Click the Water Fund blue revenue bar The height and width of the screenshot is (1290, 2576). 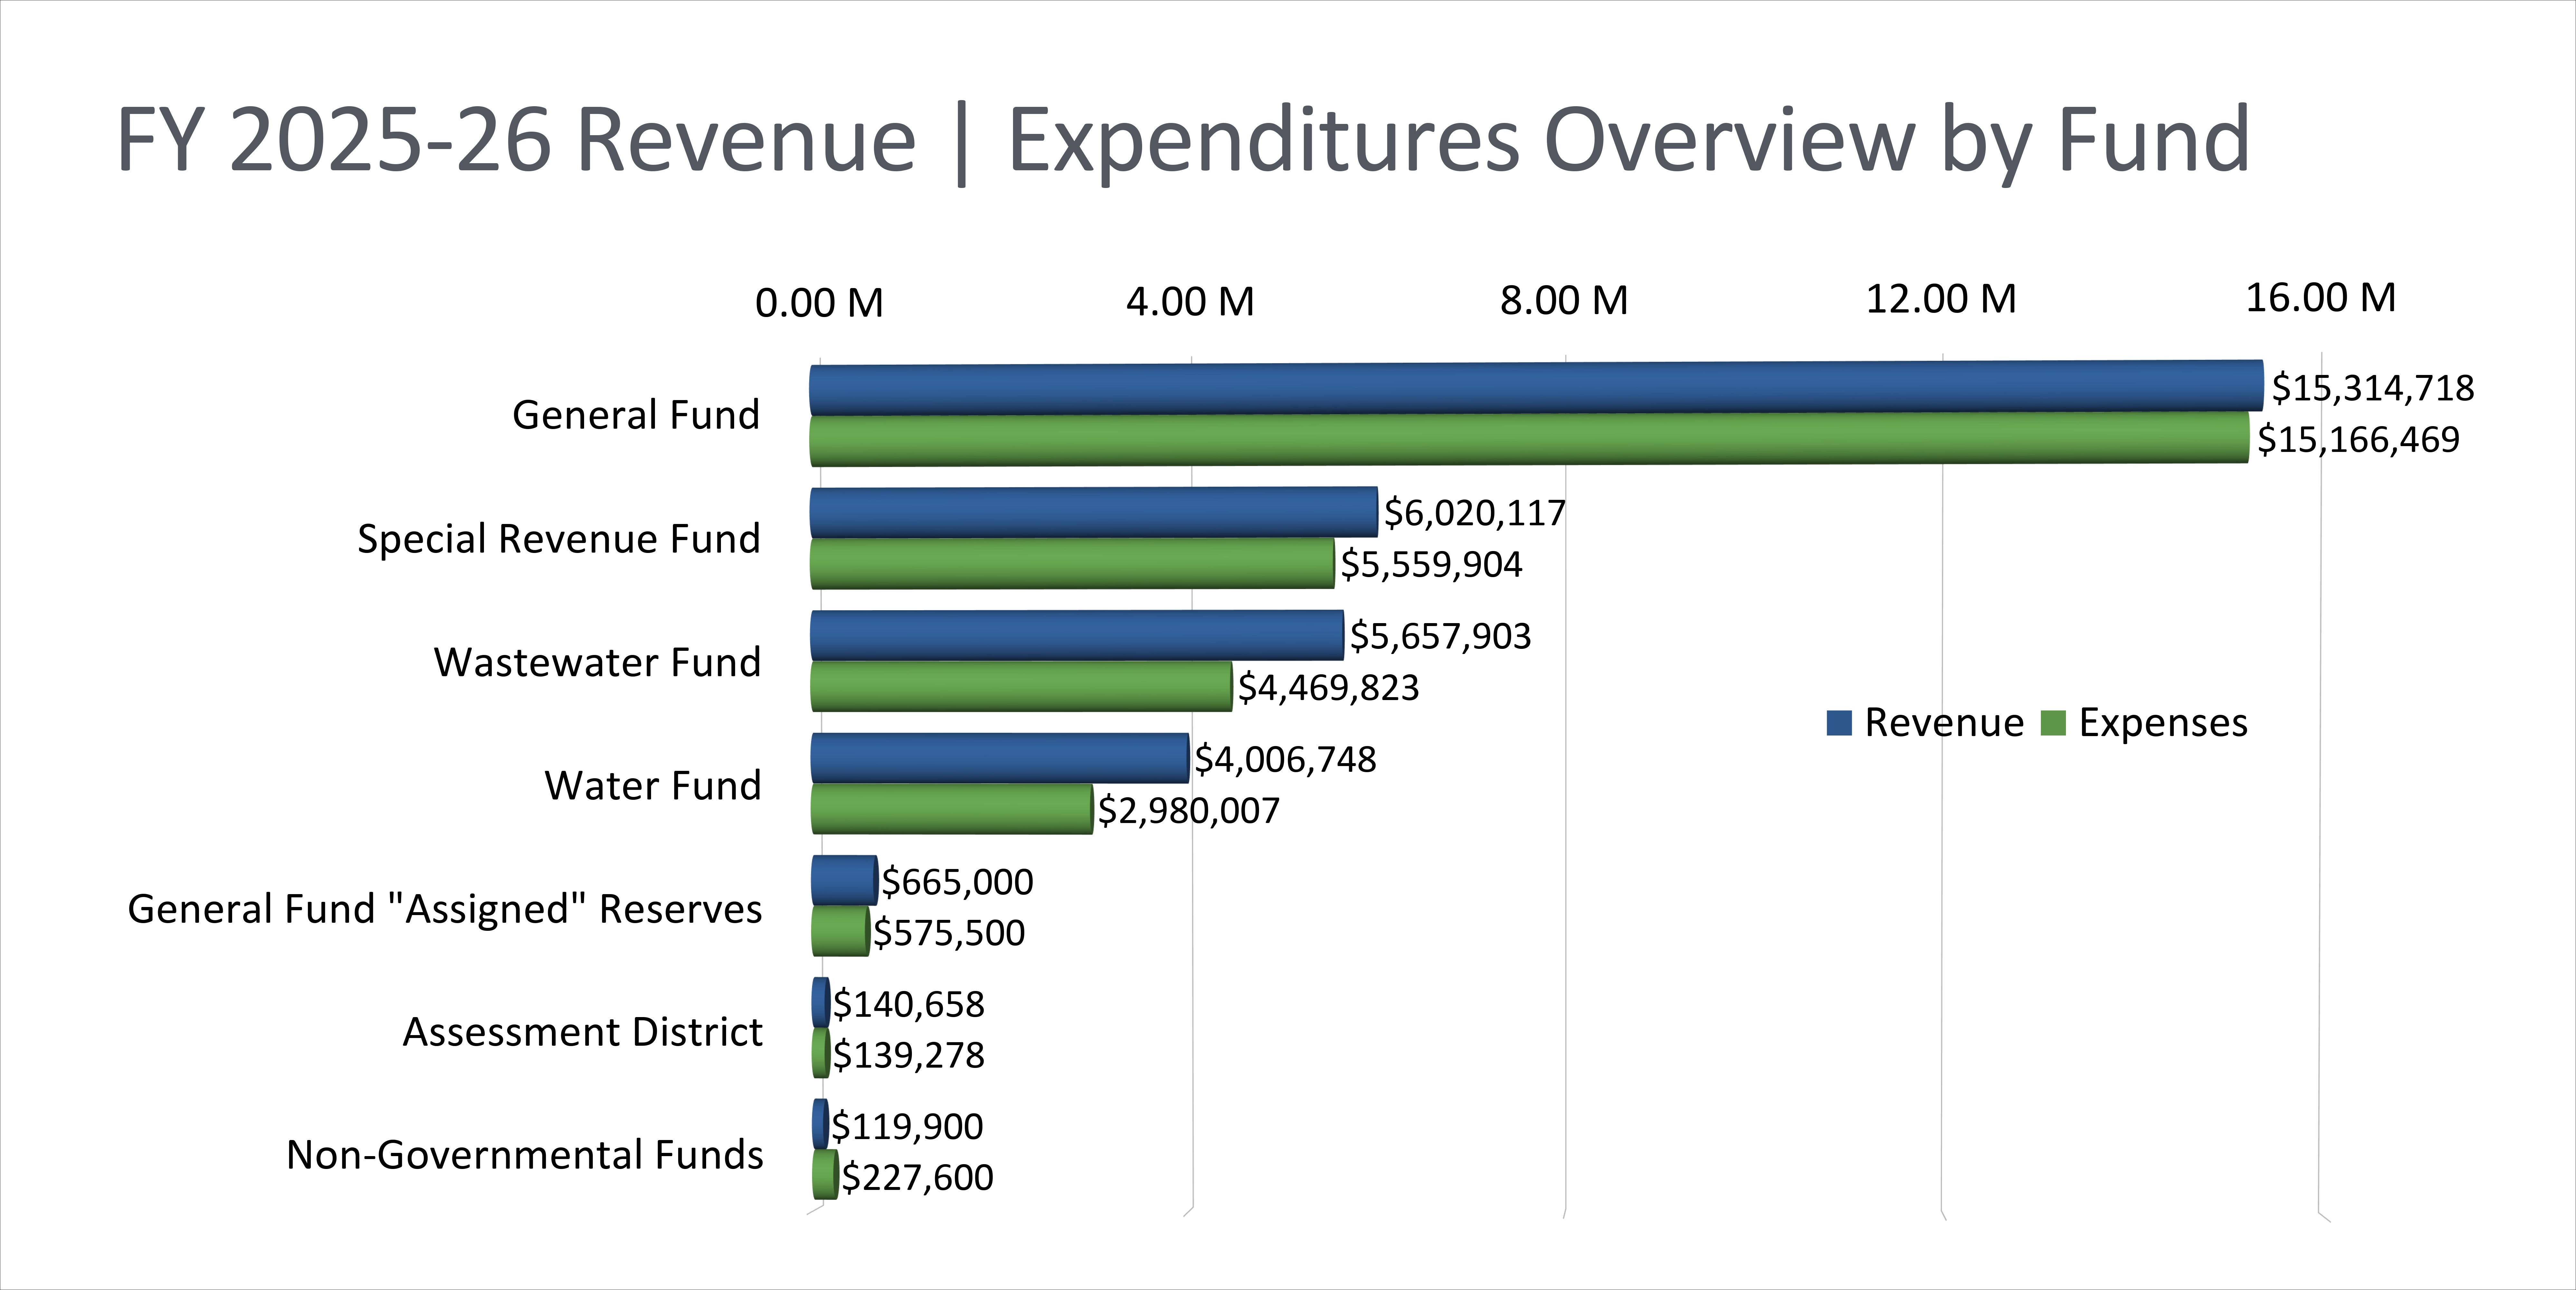point(1000,758)
